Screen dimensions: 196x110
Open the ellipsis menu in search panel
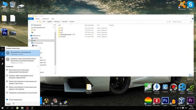37,48
